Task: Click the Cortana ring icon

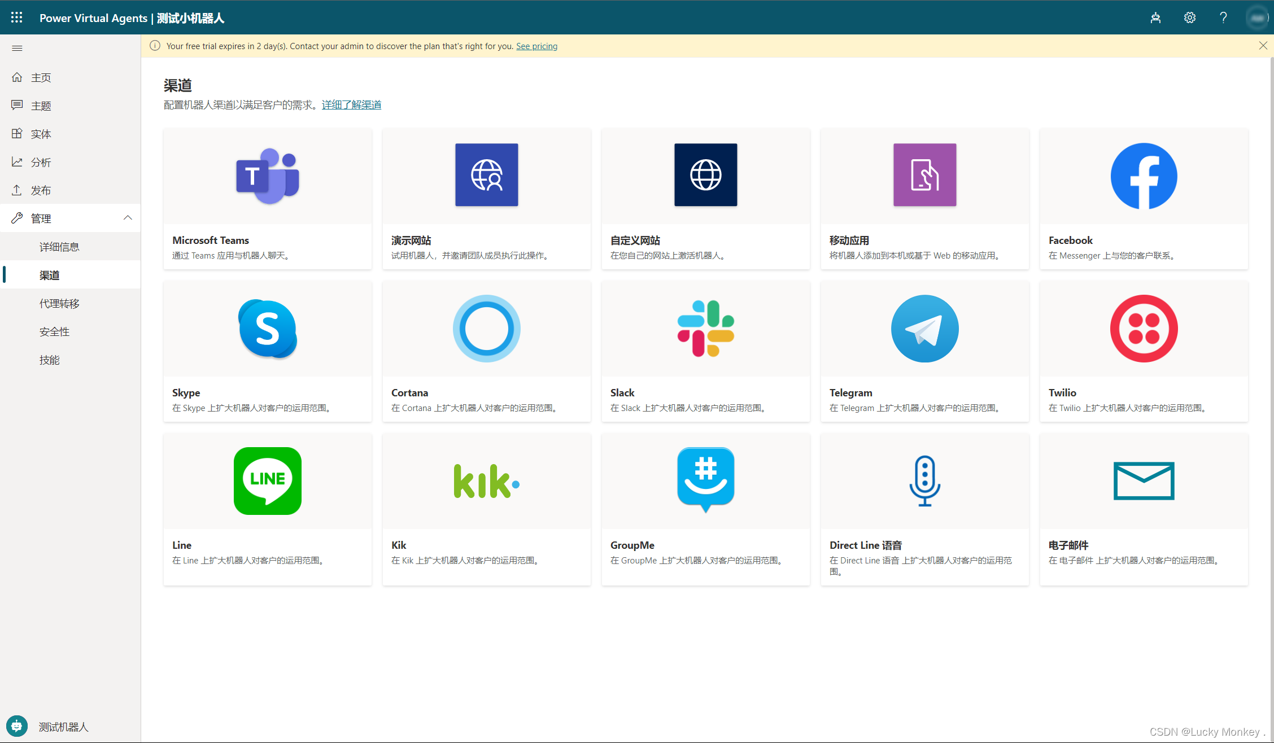Action: coord(487,329)
